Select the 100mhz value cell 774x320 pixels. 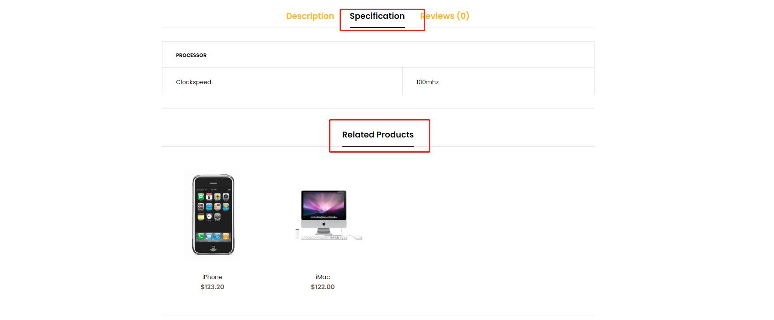click(427, 82)
